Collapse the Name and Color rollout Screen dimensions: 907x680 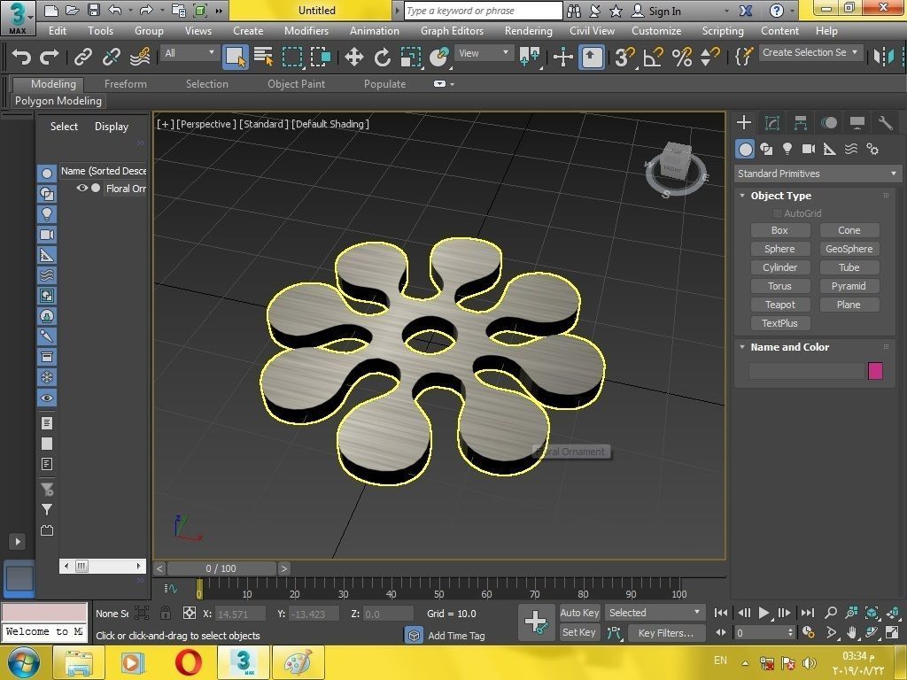click(x=742, y=347)
